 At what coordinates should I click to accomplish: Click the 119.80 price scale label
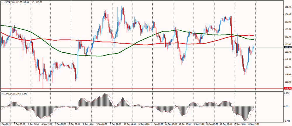pos(288,52)
